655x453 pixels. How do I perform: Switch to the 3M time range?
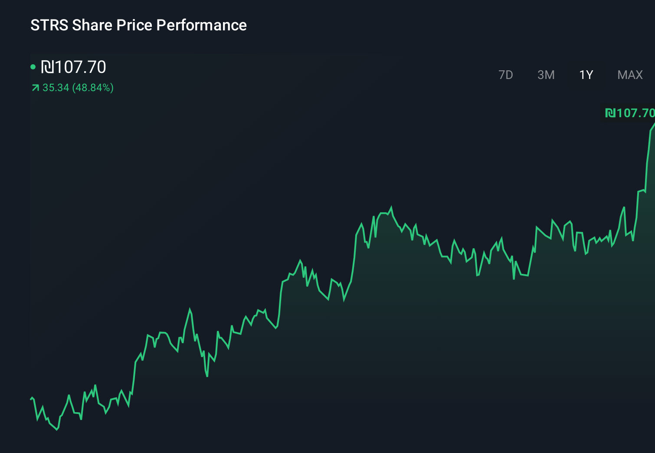[x=546, y=75]
